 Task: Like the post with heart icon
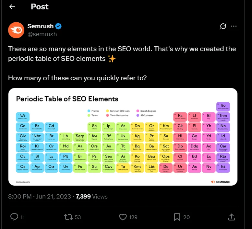click(x=123, y=217)
